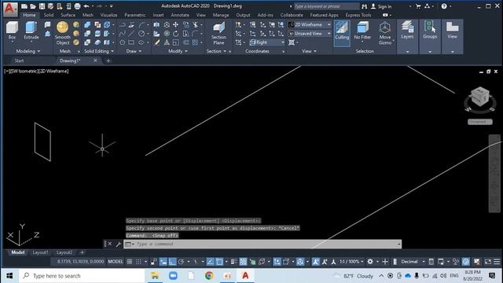The height and width of the screenshot is (283, 503).
Task: Toggle object snap tracking in status bar
Action: [x=210, y=262]
